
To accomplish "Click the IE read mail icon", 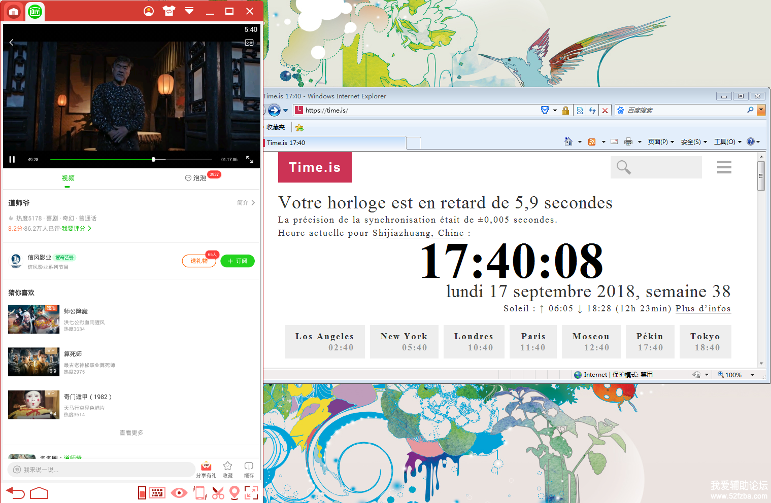I will pos(614,142).
